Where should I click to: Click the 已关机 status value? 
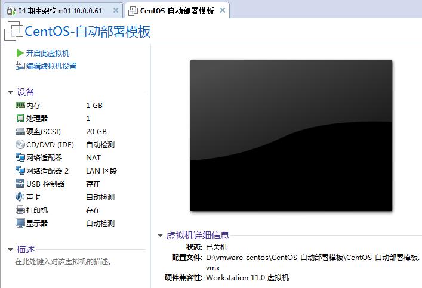click(x=217, y=247)
